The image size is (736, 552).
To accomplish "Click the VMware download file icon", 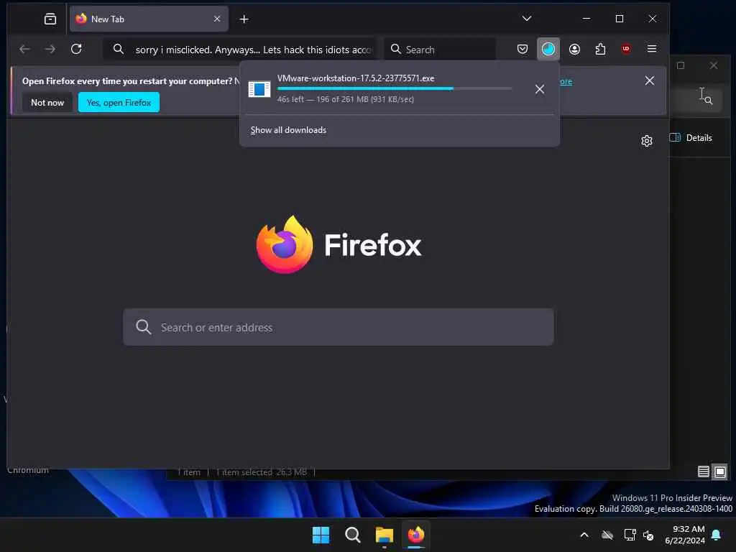I will 259,88.
